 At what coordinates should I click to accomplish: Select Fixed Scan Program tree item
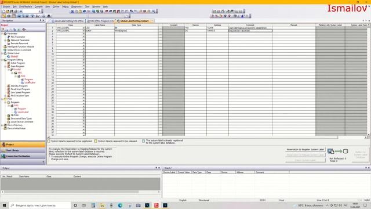click(x=20, y=89)
